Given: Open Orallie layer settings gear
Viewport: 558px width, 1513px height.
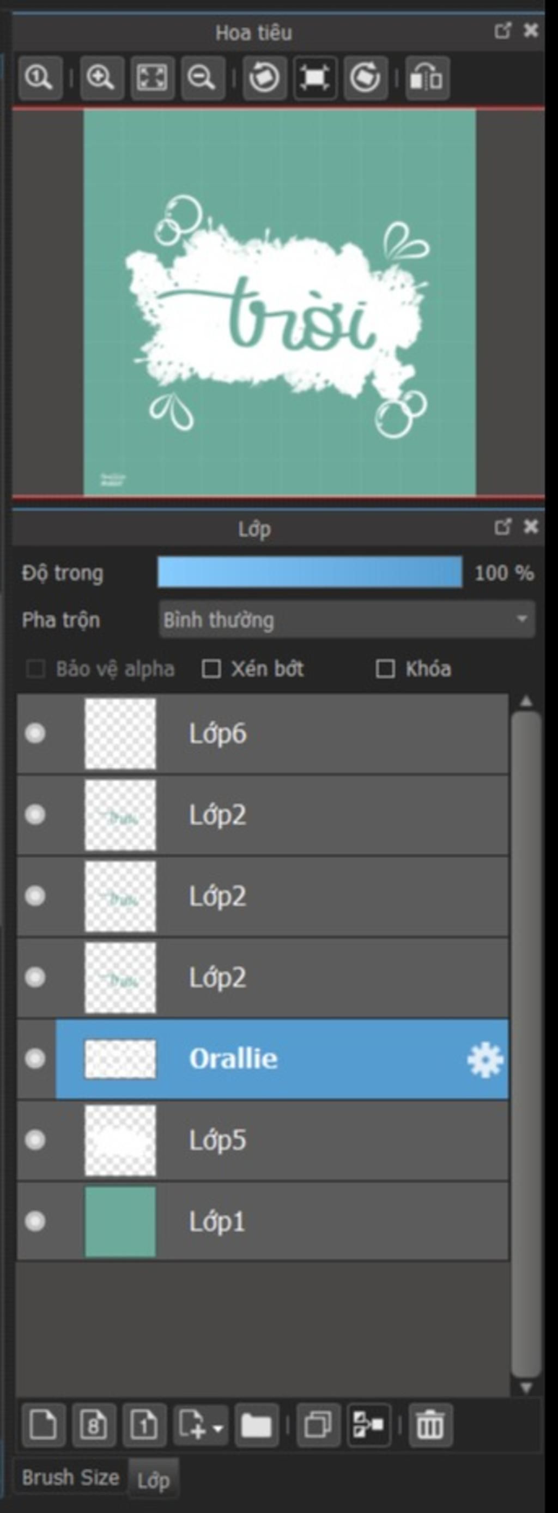Looking at the screenshot, I should click(x=484, y=1060).
